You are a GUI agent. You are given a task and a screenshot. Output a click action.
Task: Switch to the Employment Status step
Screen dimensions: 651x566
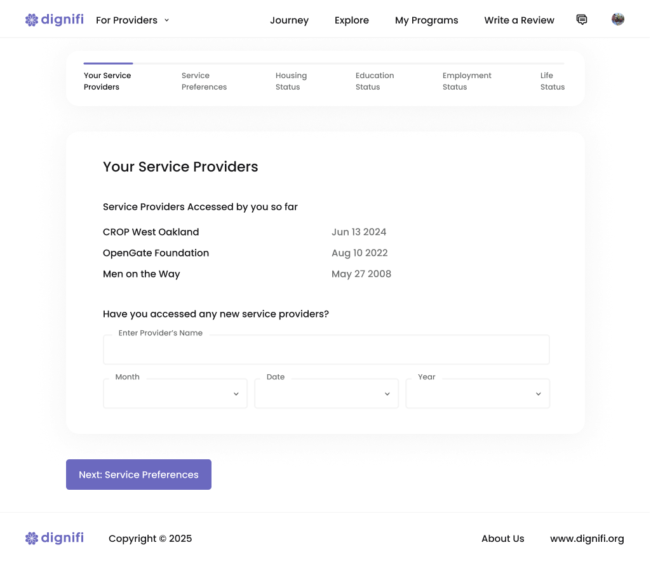(x=467, y=81)
